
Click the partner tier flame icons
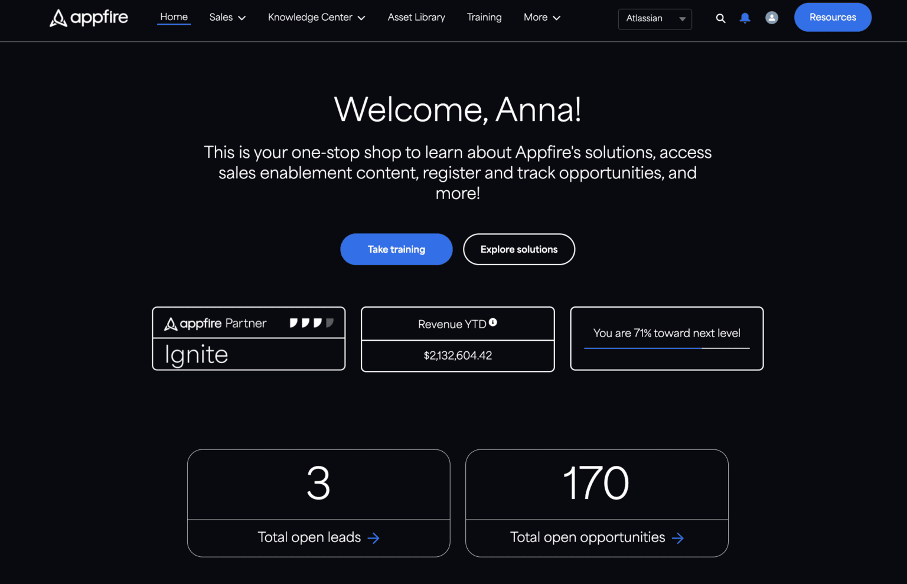coord(312,323)
